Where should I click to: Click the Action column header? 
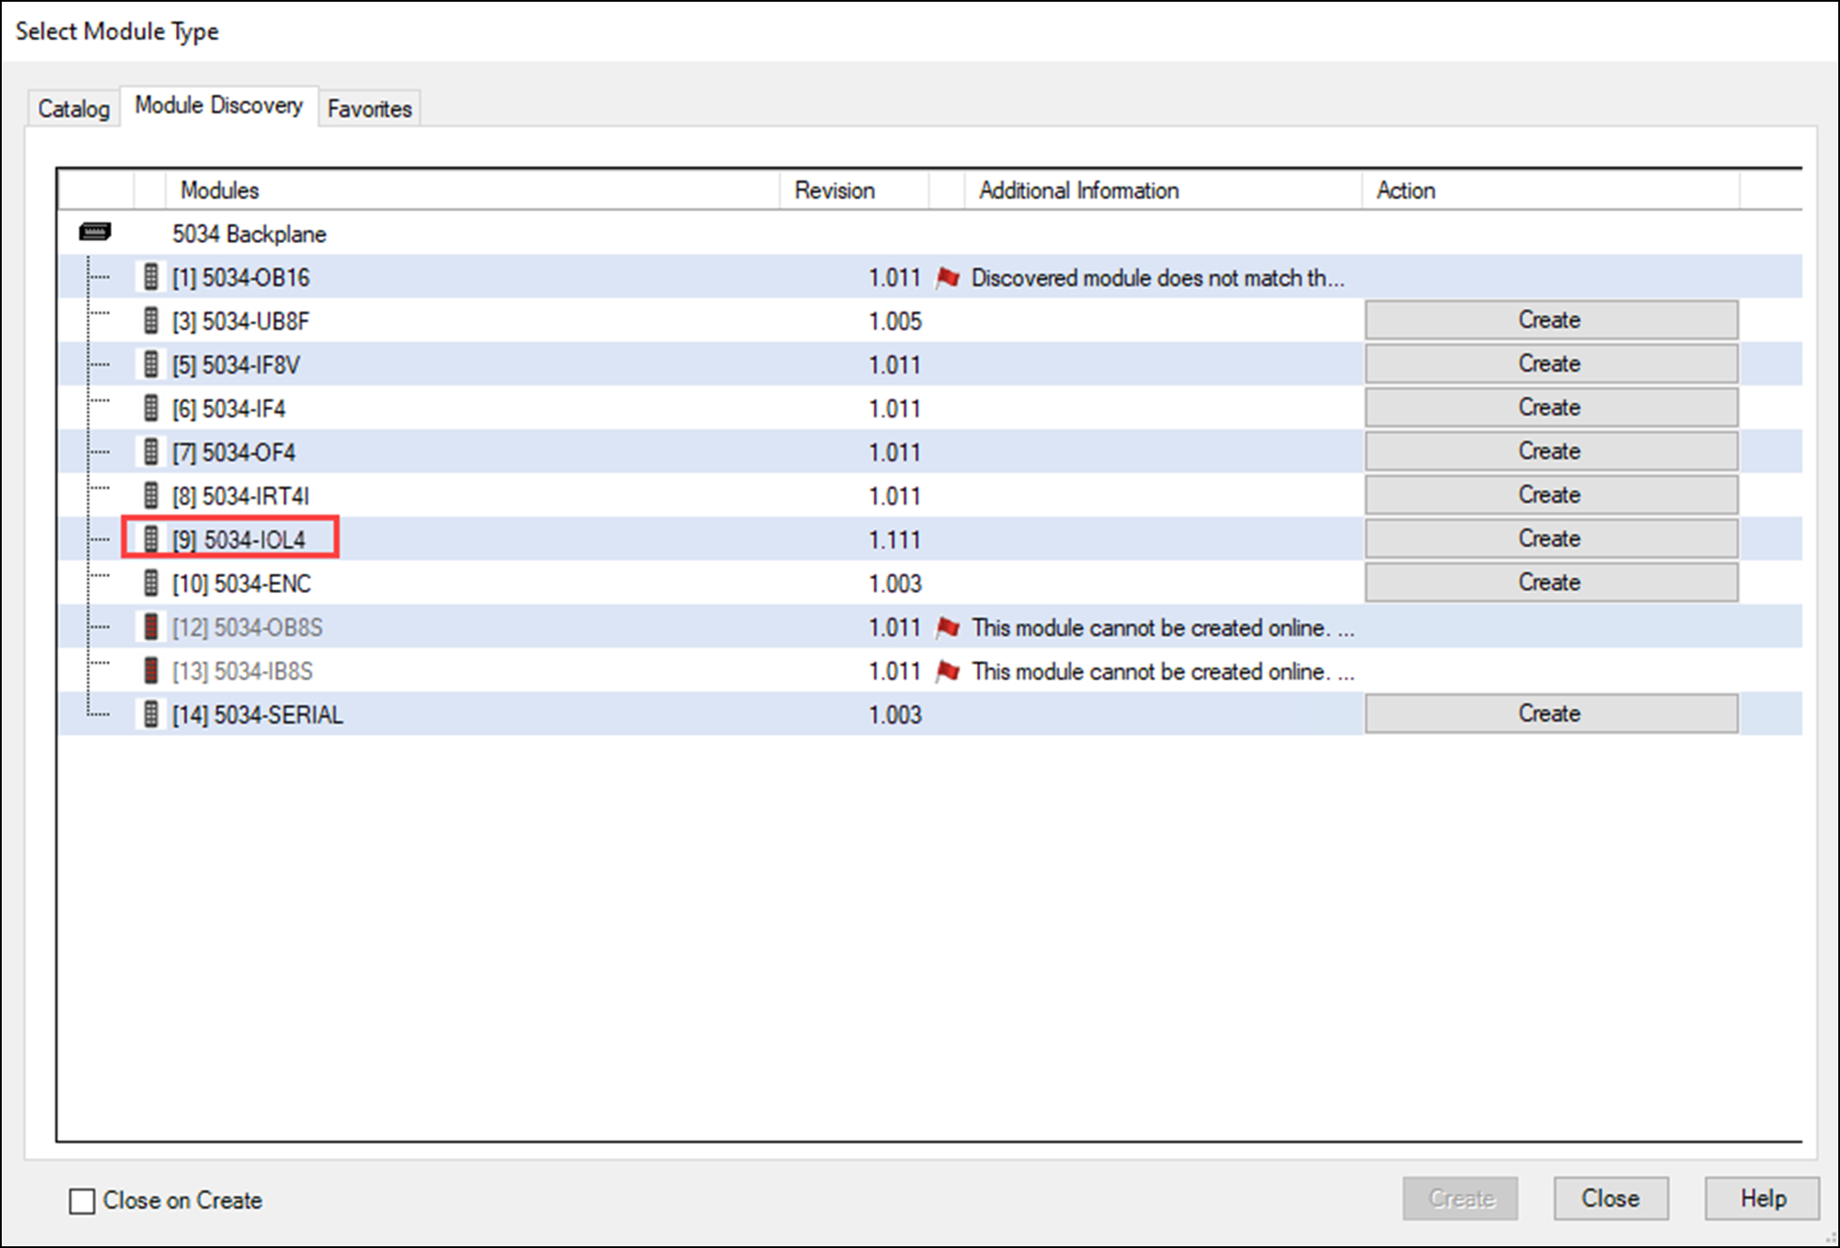tap(1551, 190)
